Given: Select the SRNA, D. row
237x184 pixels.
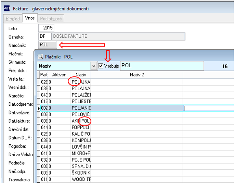Looking at the screenshot, I should point(137,166).
